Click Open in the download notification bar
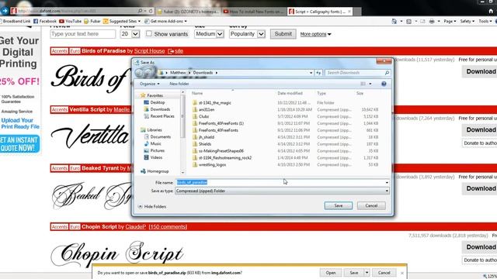Image resolution: width=497 pixels, height=279 pixels. click(x=331, y=273)
